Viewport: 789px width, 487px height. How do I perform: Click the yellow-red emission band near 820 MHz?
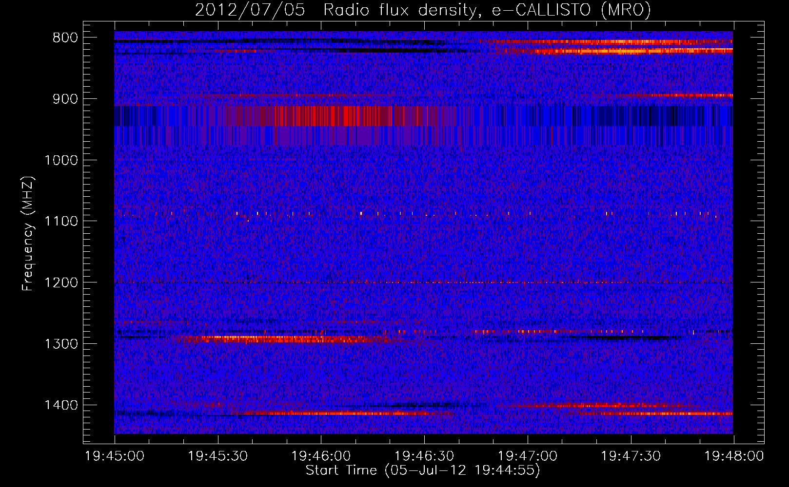[x=614, y=51]
